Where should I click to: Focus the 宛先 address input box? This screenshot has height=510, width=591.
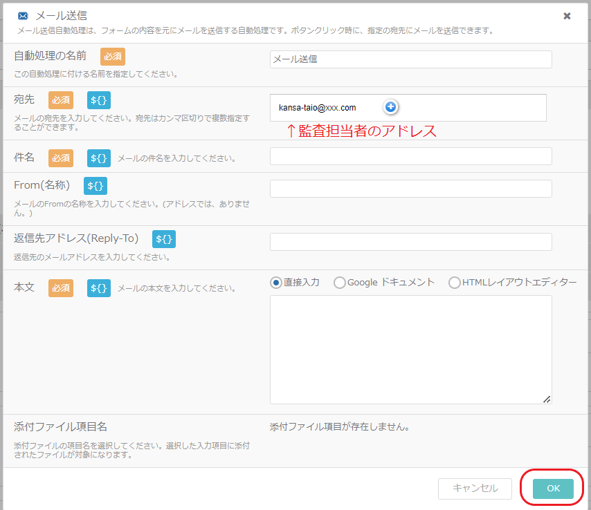408,108
